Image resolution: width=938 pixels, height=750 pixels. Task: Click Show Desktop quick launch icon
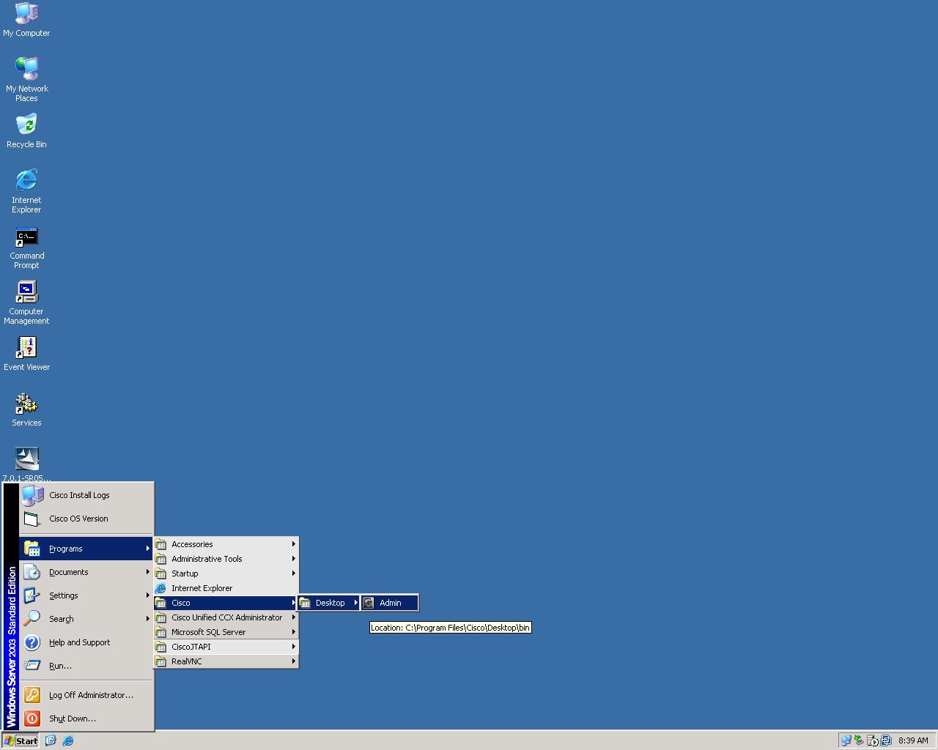point(51,740)
